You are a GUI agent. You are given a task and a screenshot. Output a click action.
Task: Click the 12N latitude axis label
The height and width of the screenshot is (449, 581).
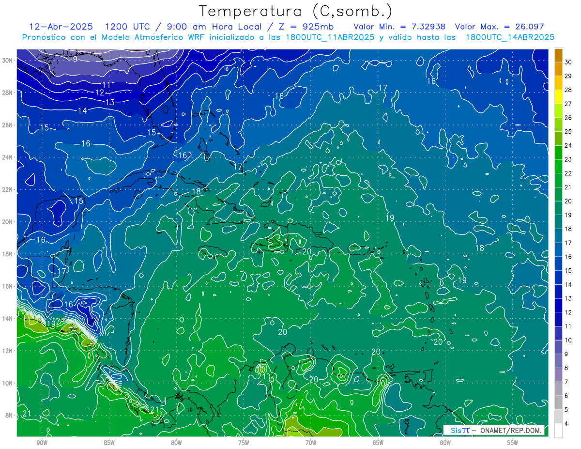7,351
